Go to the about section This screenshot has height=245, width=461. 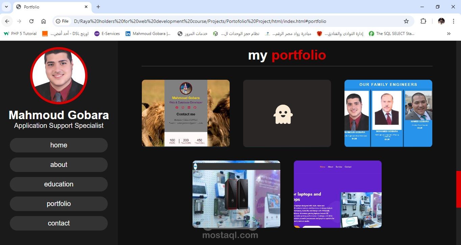pyautogui.click(x=59, y=165)
